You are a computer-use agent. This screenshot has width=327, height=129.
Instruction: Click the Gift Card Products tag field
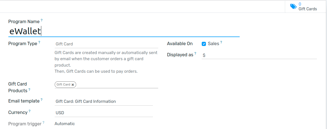coord(117,84)
